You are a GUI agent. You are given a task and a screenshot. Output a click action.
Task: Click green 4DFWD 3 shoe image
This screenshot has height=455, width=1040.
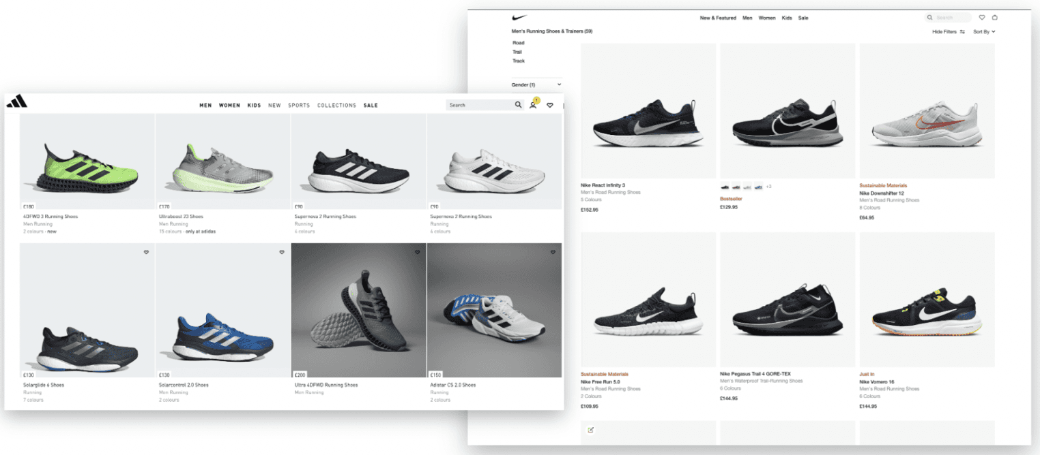87,161
